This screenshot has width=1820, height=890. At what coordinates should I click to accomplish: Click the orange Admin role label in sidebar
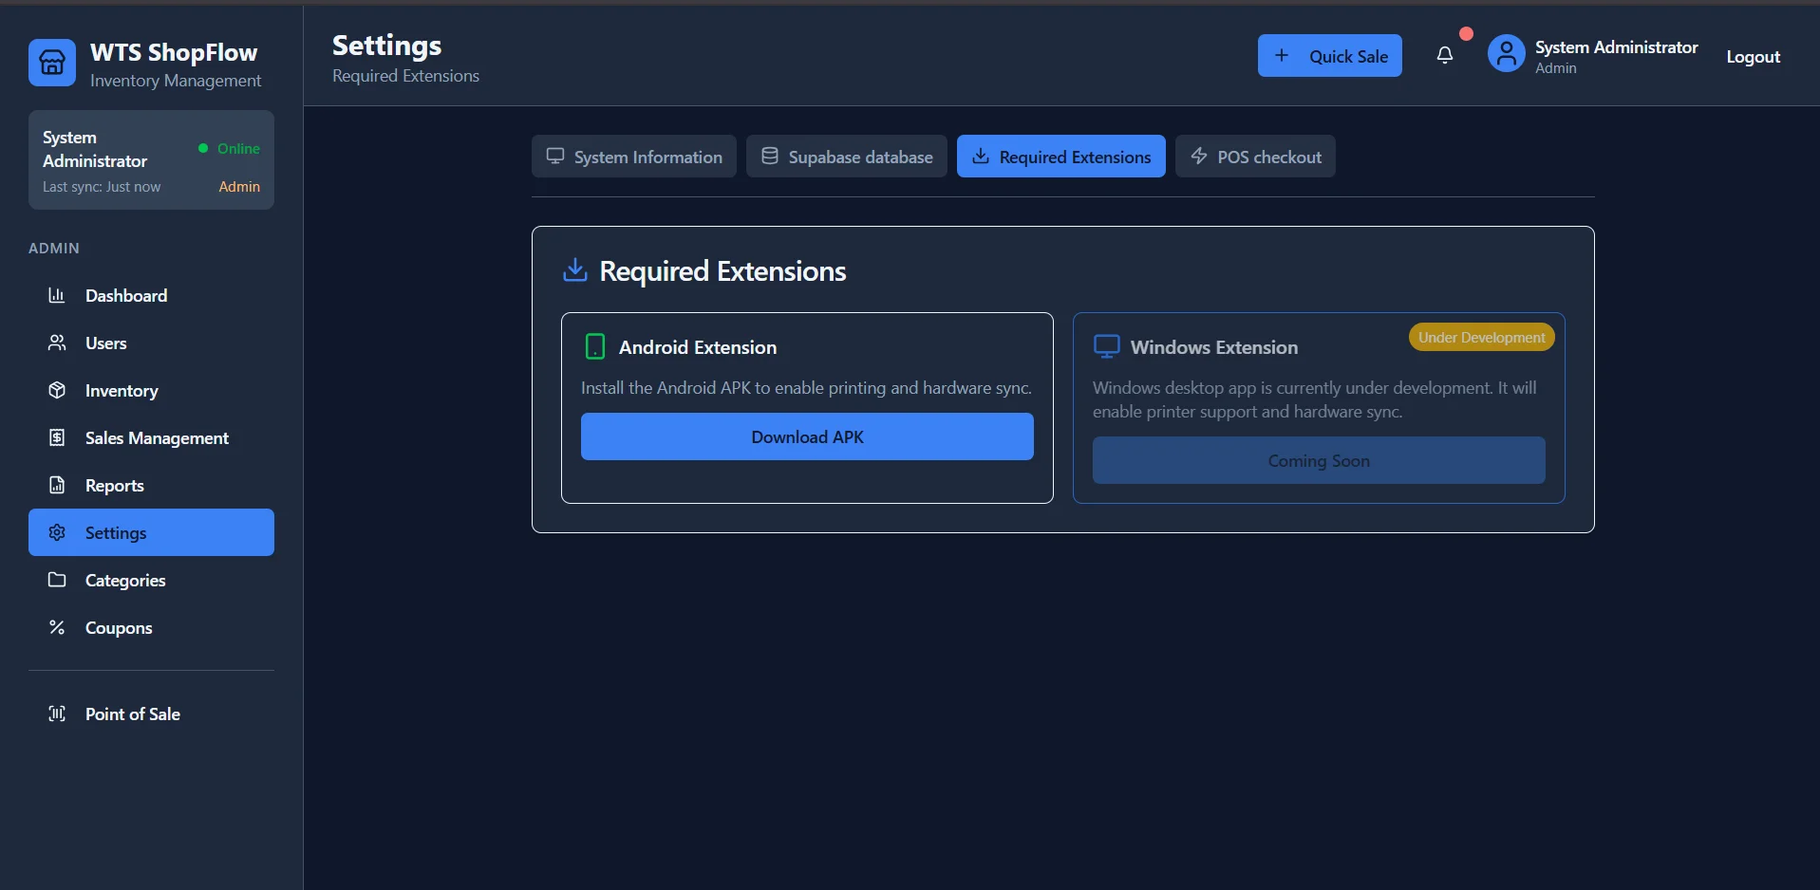coord(239,187)
